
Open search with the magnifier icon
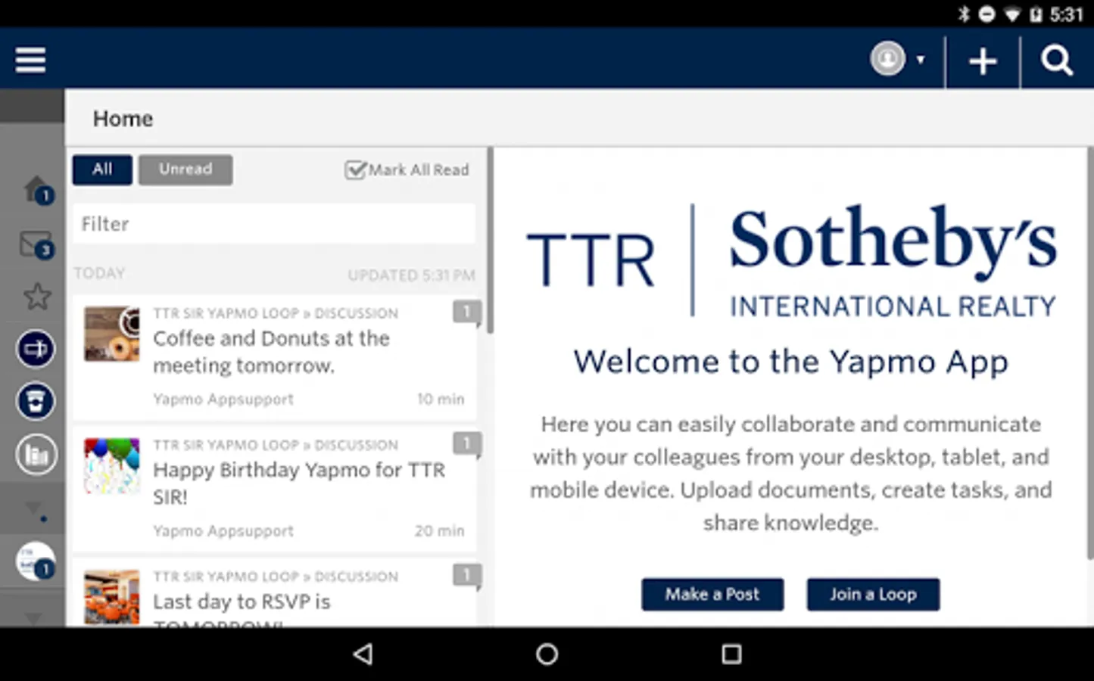1057,60
